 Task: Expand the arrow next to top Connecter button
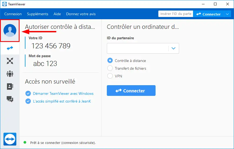tap(227, 14)
